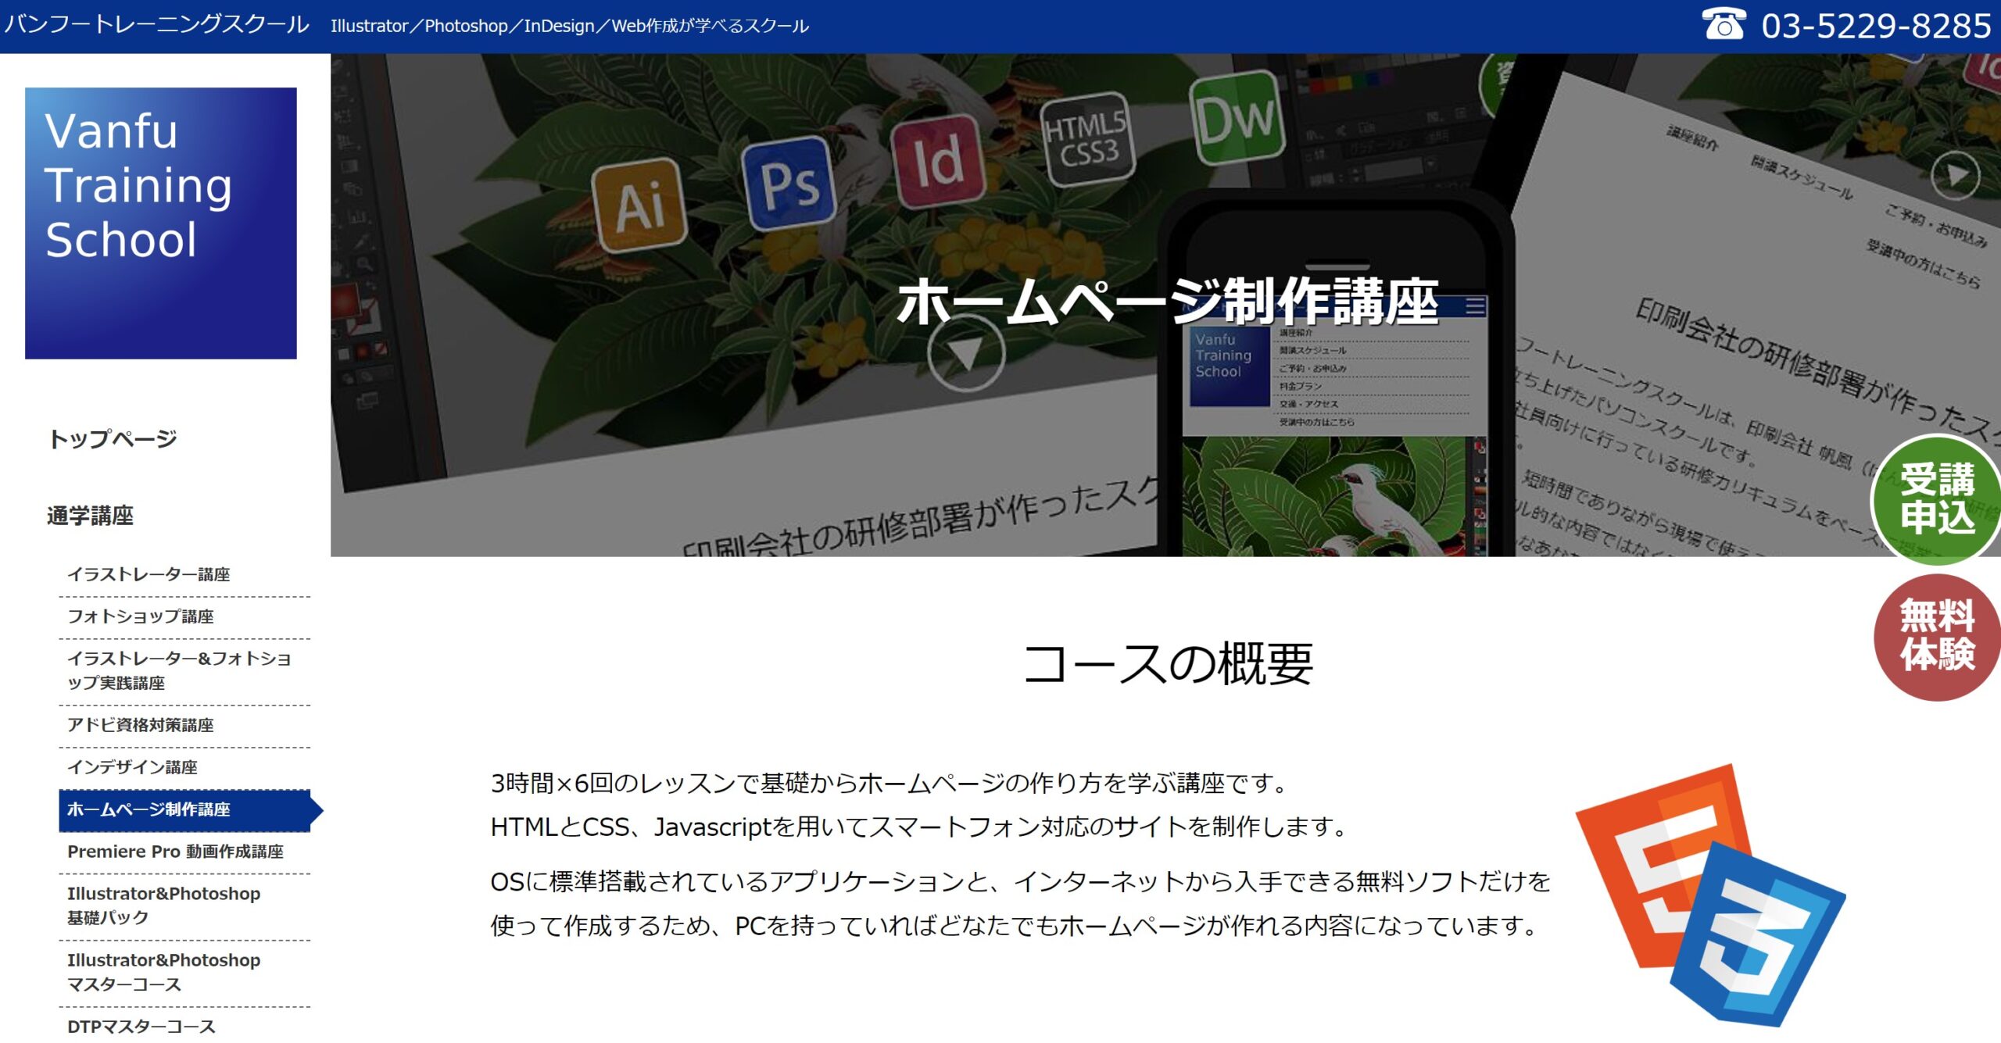Click the header tagline Illustrator／Photoshop／InDesign／Web作成が学べるスクール
The image size is (2001, 1043).
click(569, 26)
